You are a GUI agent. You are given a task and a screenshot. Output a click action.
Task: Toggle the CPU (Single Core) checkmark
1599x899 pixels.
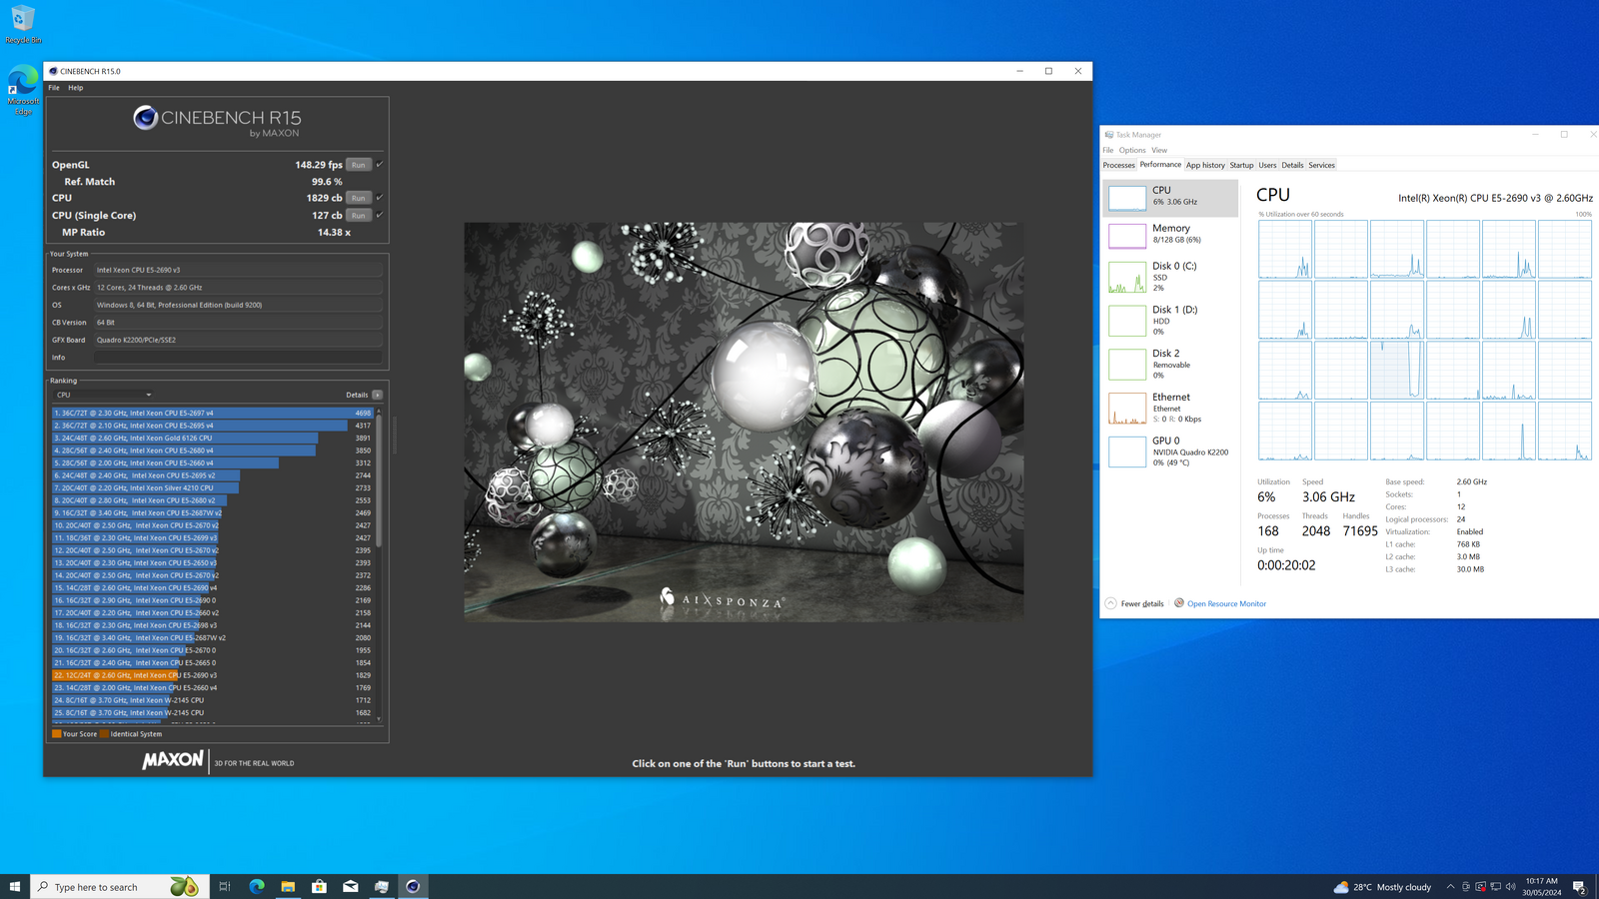click(x=380, y=215)
